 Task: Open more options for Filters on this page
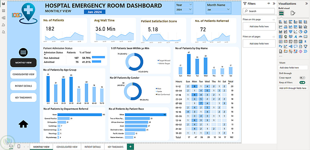coord(274,20)
